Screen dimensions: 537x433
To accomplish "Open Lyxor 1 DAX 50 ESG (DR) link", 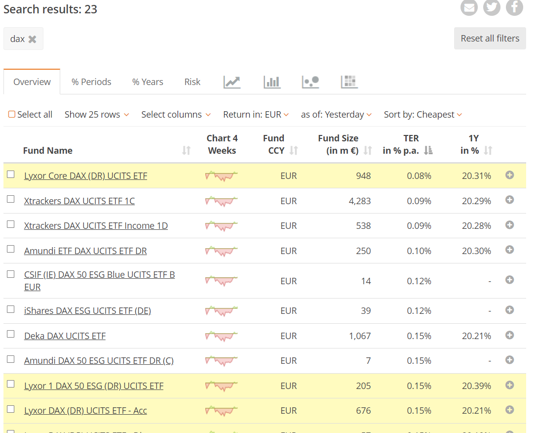I will (94, 386).
